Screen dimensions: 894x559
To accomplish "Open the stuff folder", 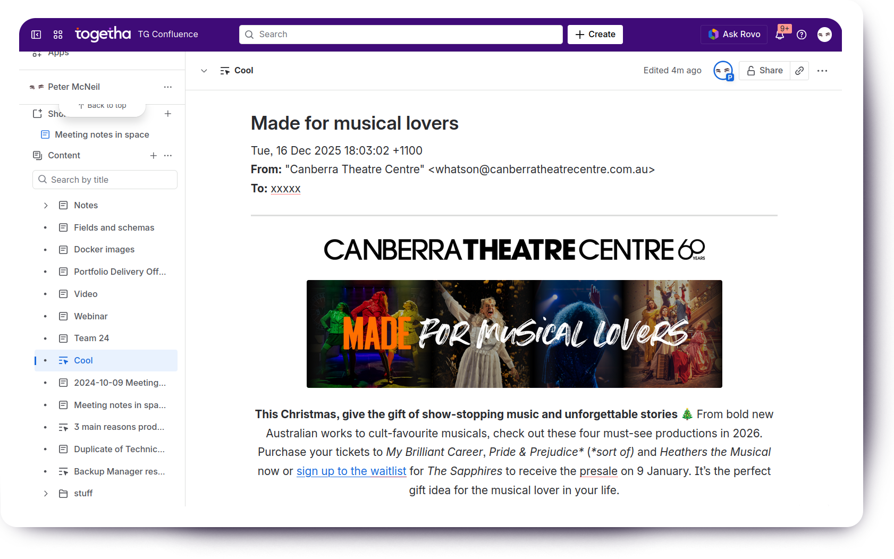I will point(83,493).
